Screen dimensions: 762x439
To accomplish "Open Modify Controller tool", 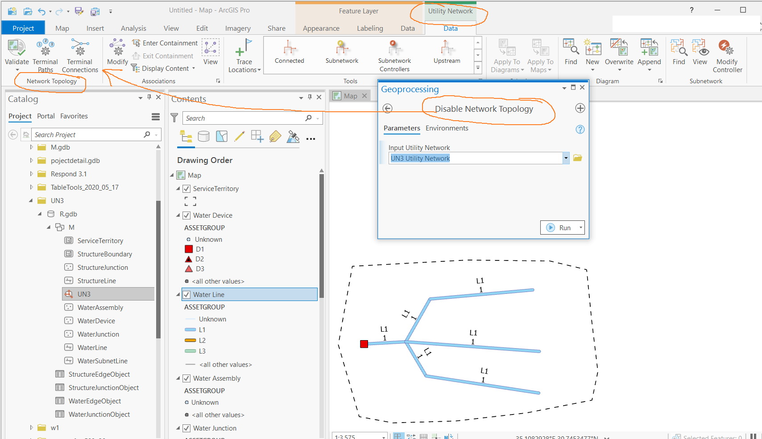I will [727, 55].
